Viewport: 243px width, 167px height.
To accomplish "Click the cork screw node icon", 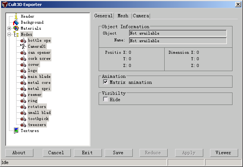I will 23,59.
